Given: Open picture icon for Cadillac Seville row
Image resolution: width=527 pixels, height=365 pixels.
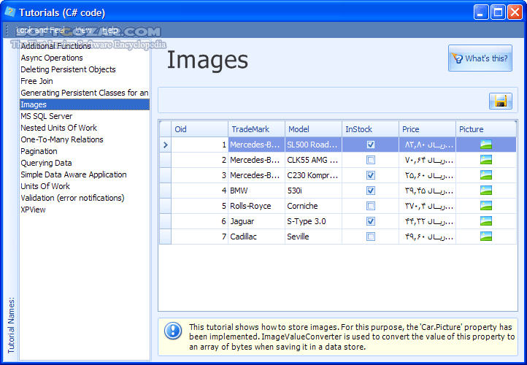Looking at the screenshot, I should 486,237.
